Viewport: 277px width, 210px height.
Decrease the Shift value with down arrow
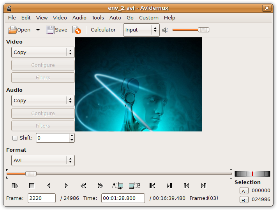coord(72,140)
